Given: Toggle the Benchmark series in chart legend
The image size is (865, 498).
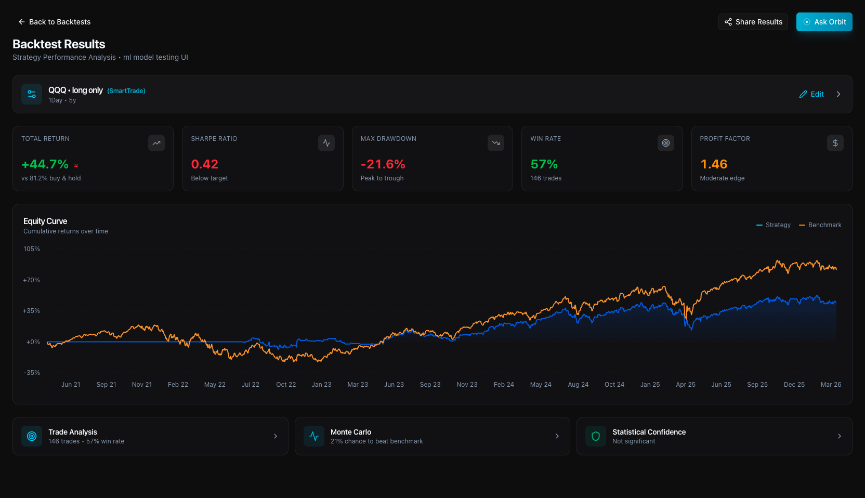Looking at the screenshot, I should [x=820, y=225].
